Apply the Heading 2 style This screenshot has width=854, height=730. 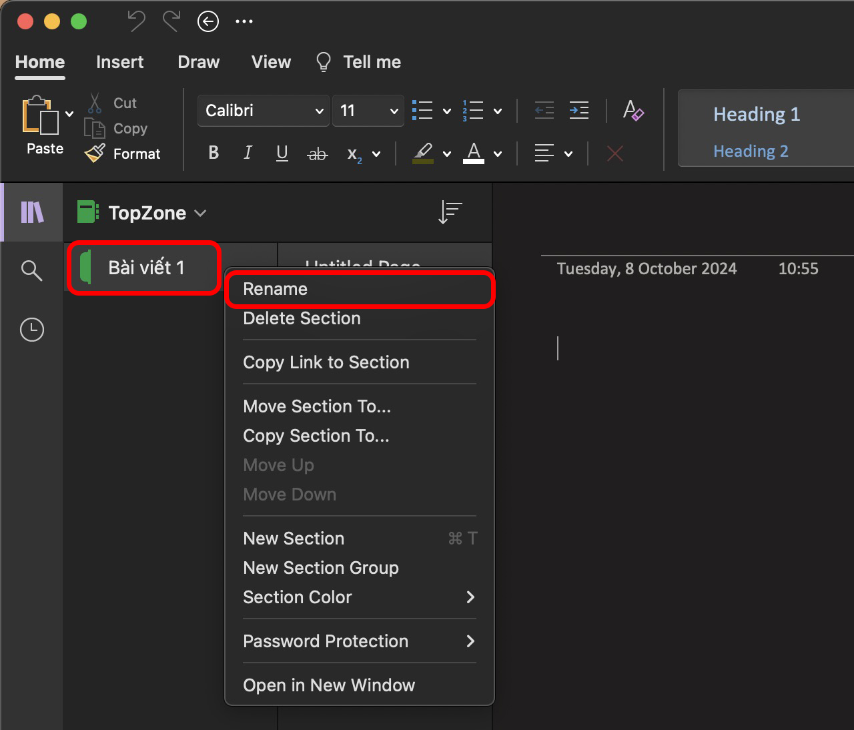[751, 151]
